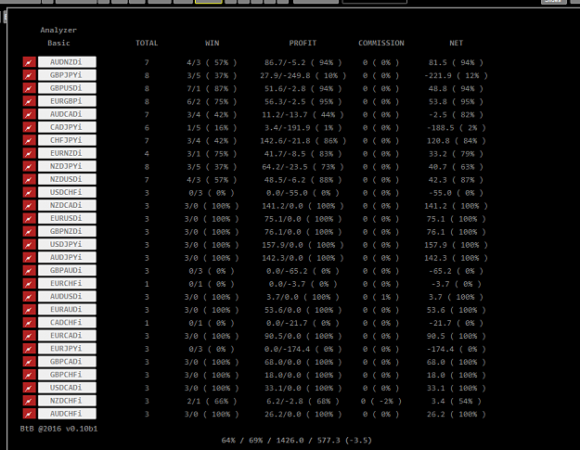Click the 'BtB @2016 v0.10b1' version text
Image resolution: width=580 pixels, height=450 pixels.
(x=58, y=429)
